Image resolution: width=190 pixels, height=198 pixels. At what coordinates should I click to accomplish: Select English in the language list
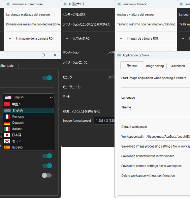pos(28,110)
